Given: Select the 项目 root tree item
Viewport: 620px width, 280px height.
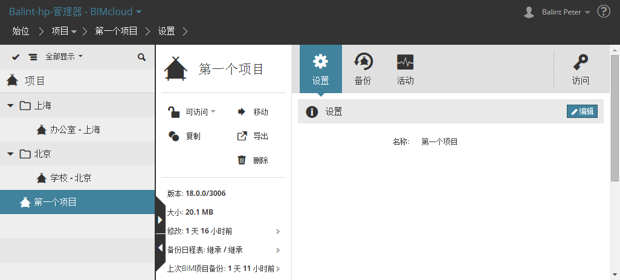Looking at the screenshot, I should [77, 80].
